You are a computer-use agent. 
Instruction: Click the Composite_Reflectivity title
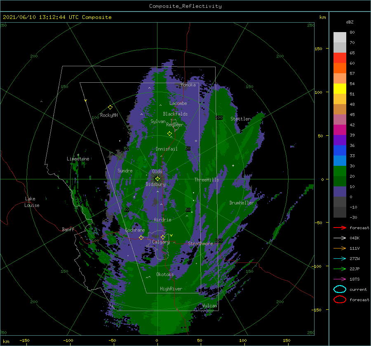coord(185,6)
